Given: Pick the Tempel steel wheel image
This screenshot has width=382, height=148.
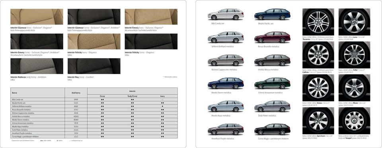Looking at the screenshot, I should [x=354, y=121].
